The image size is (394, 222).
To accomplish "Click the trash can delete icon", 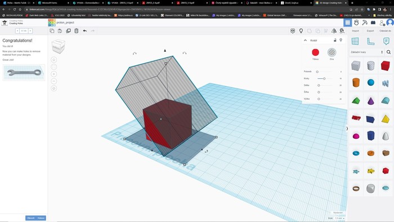I will (x=77, y=30).
